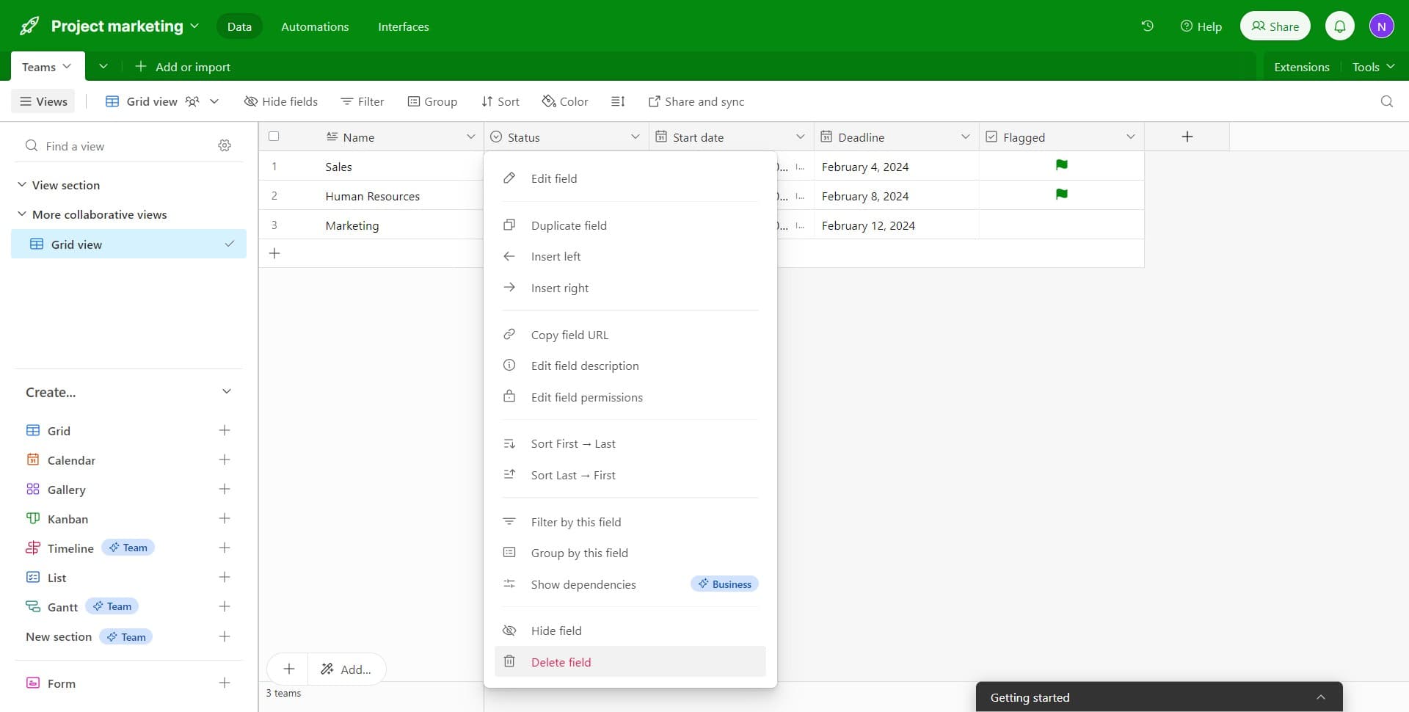
Task: Toggle the select all rows checkbox
Action: pyautogui.click(x=274, y=137)
